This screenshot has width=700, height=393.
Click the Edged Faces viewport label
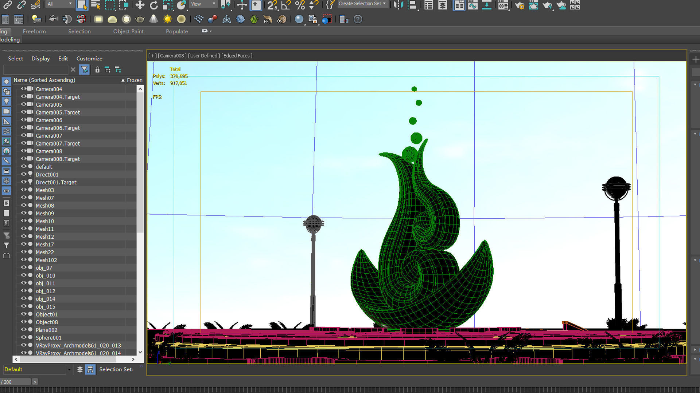237,56
